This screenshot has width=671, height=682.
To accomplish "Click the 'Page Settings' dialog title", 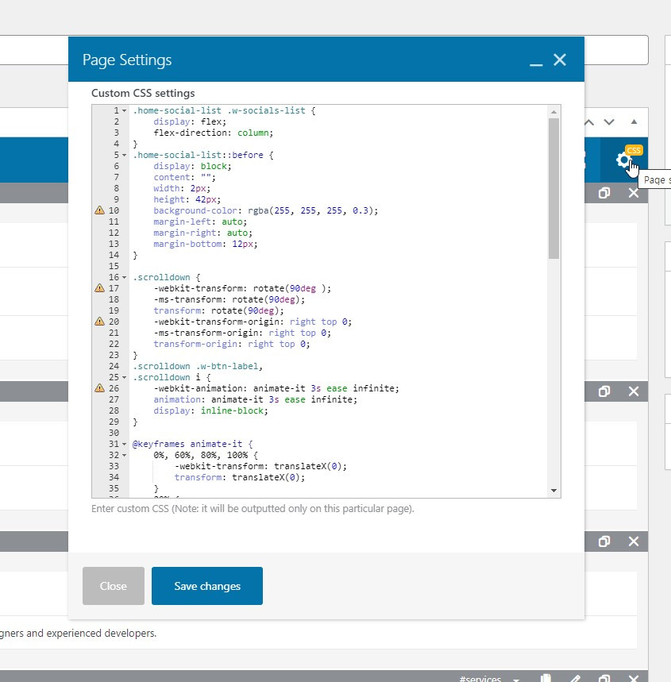I will coord(127,60).
